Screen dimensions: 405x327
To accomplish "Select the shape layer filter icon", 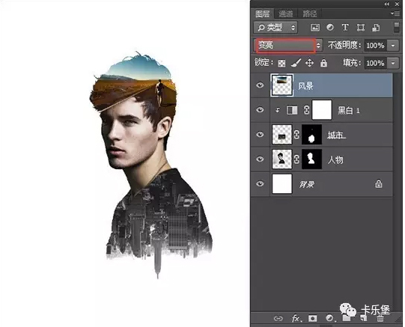I will coord(361,28).
